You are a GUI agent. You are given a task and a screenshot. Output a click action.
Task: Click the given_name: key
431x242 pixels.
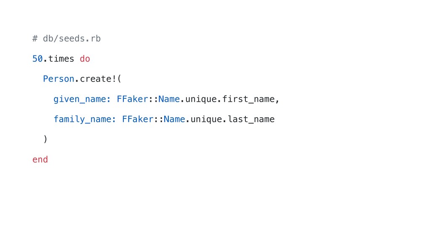click(82, 99)
